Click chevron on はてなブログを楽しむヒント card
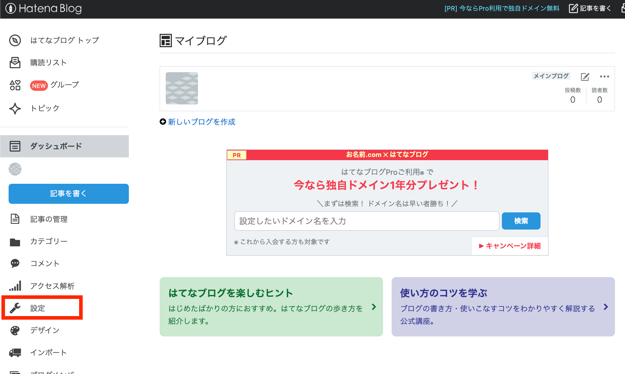The image size is (625, 374). pyautogui.click(x=374, y=307)
